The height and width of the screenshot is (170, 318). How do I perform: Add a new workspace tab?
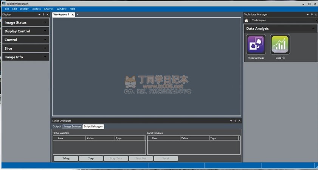pos(78,14)
